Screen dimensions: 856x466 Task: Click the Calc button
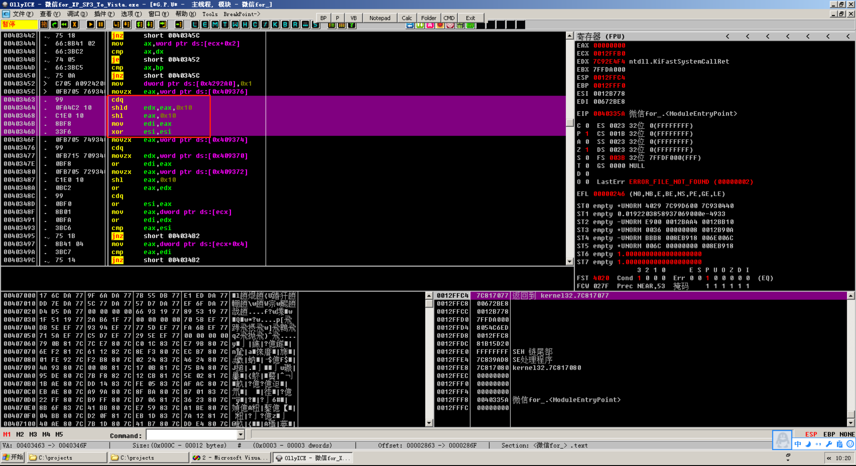point(407,18)
